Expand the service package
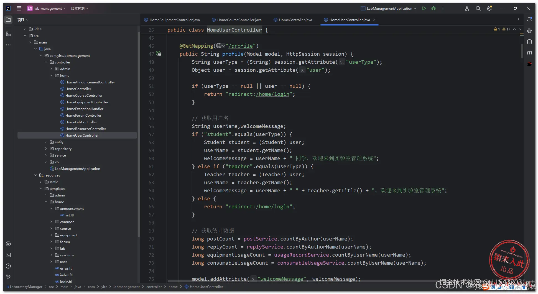Viewport: 538px width, 294px height. coord(46,155)
